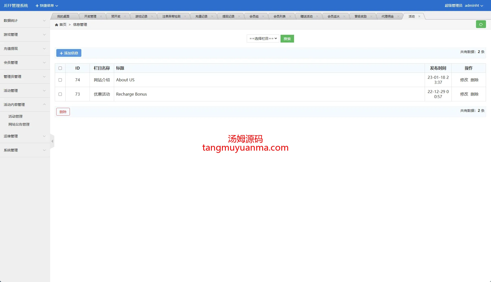Screen dimensions: 491x282
Task: Open the 选择栏目 dropdown
Action: [263, 39]
